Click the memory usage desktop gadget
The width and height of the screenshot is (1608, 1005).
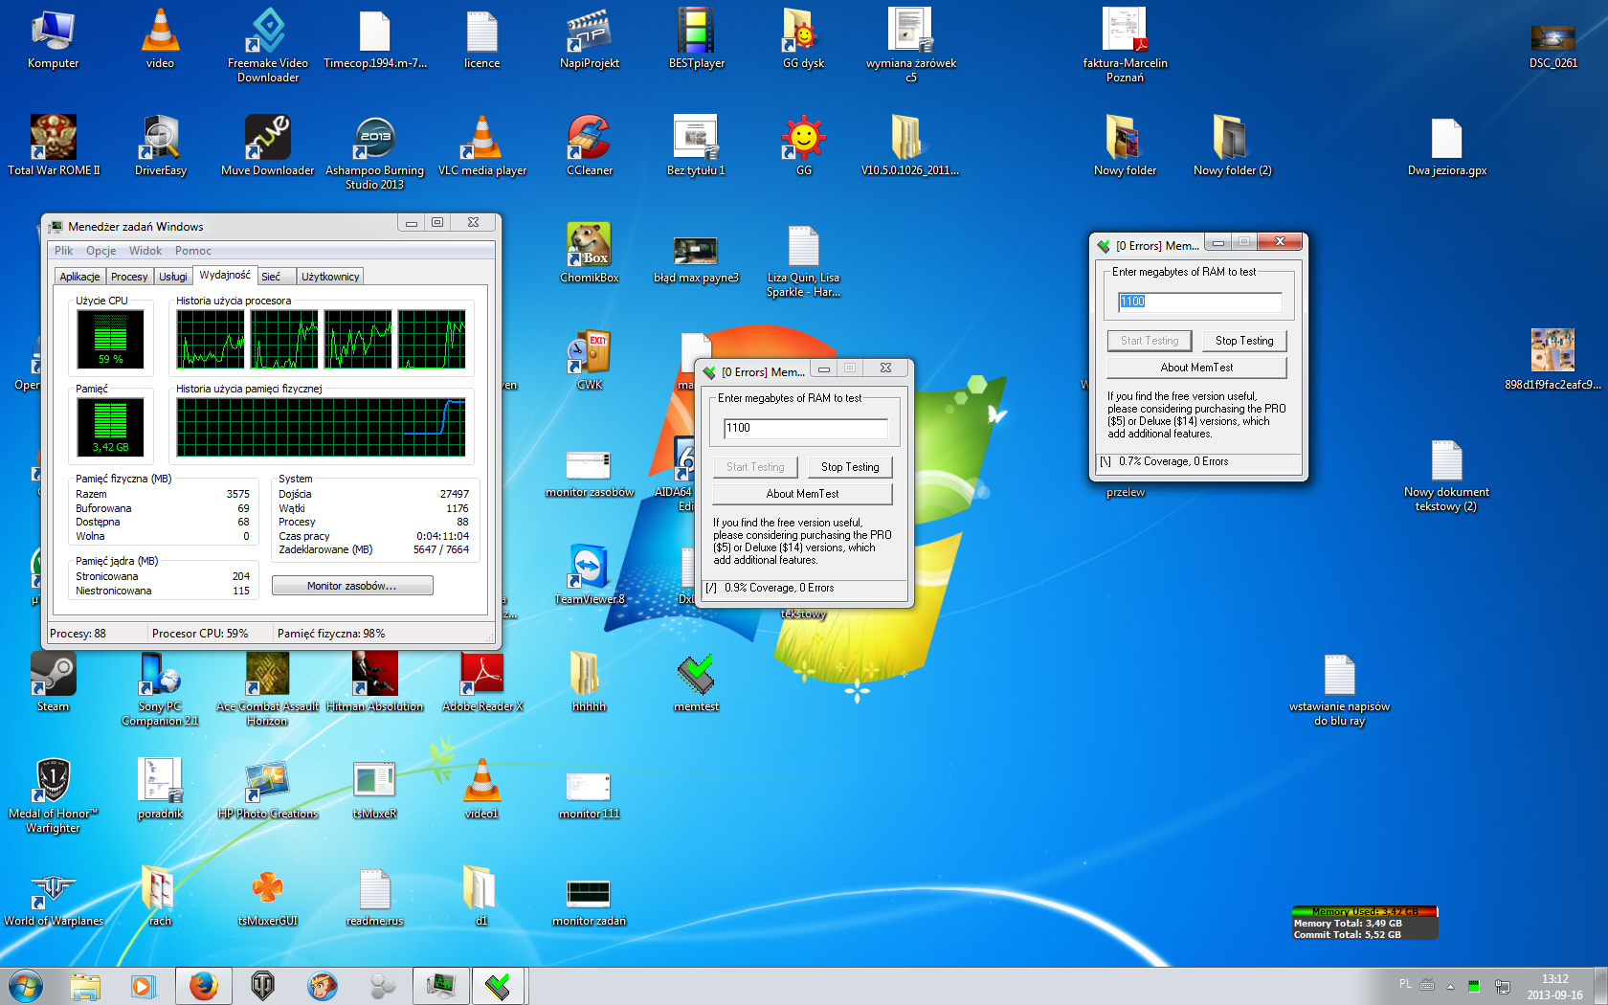click(1364, 924)
